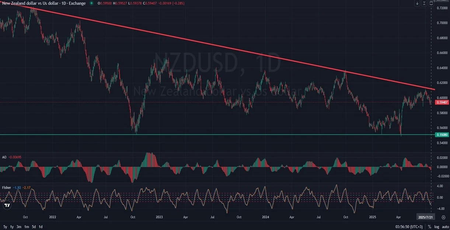
Task: Toggle log scale mode
Action: [x=436, y=227]
